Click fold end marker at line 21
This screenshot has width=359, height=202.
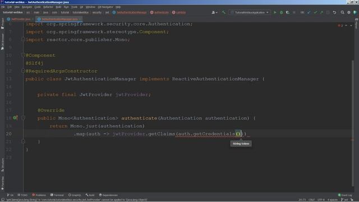tap(23, 141)
